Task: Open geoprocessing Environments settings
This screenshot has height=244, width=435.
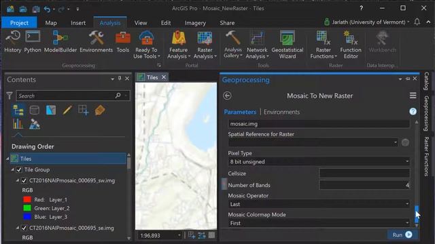Action: tap(96, 41)
